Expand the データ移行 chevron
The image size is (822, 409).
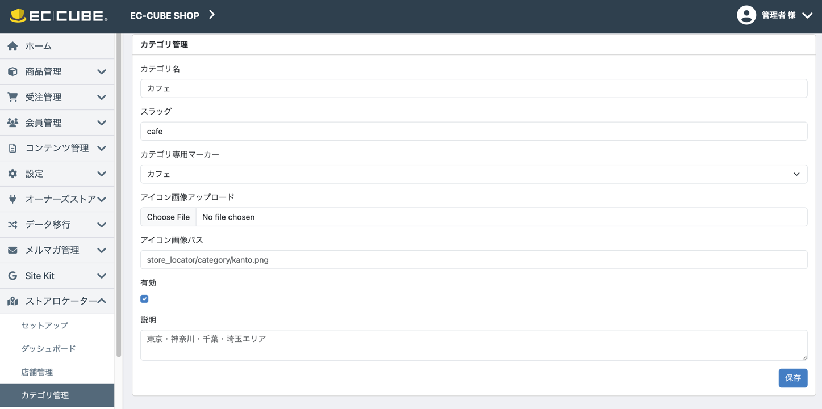point(102,225)
